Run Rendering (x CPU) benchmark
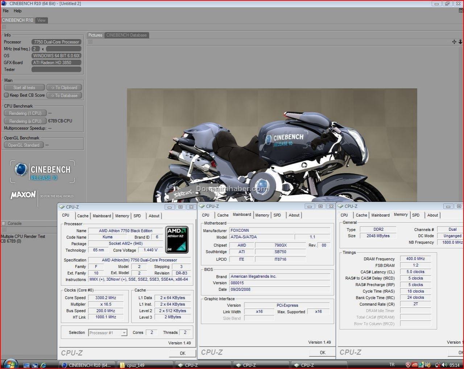The image size is (464, 369). [25, 121]
